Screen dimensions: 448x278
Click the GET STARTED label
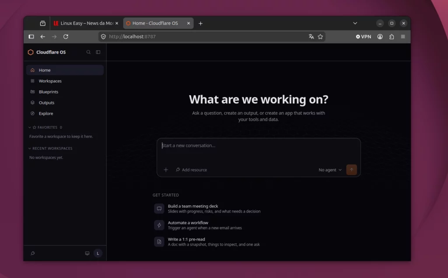click(166, 195)
